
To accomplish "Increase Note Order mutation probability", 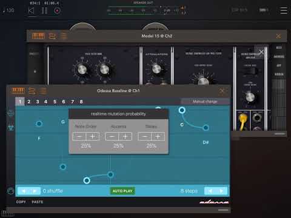I will coord(93,136).
